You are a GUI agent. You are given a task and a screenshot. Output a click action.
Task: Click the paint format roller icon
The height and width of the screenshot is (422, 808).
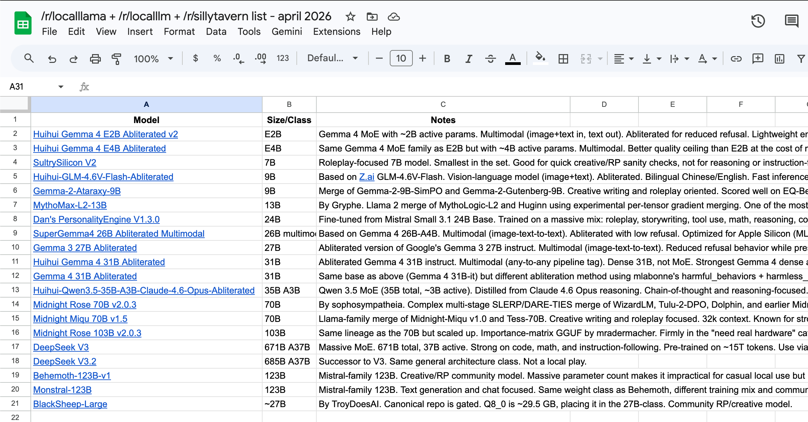(x=116, y=58)
